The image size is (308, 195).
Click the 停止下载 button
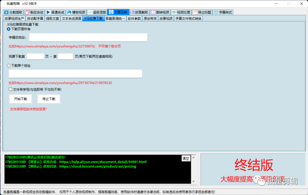point(49,99)
